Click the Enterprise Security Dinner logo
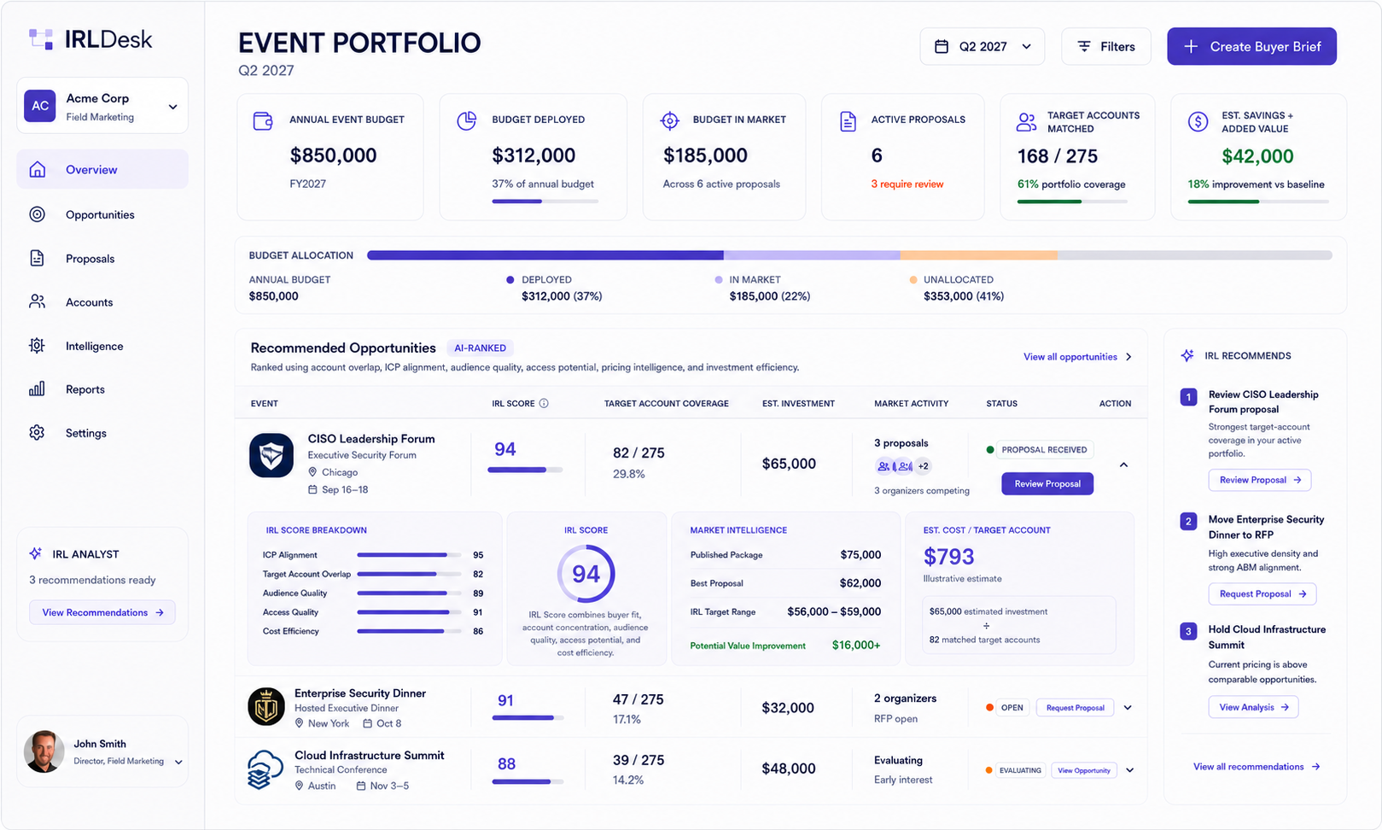The width and height of the screenshot is (1382, 830). [266, 707]
